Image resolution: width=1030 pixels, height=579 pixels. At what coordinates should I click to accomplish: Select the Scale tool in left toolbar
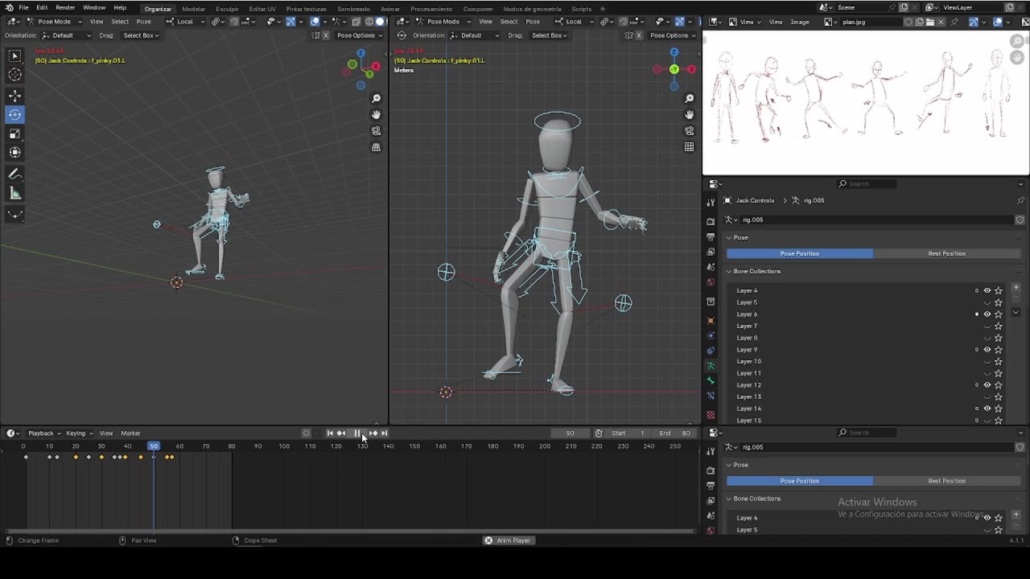(x=14, y=133)
